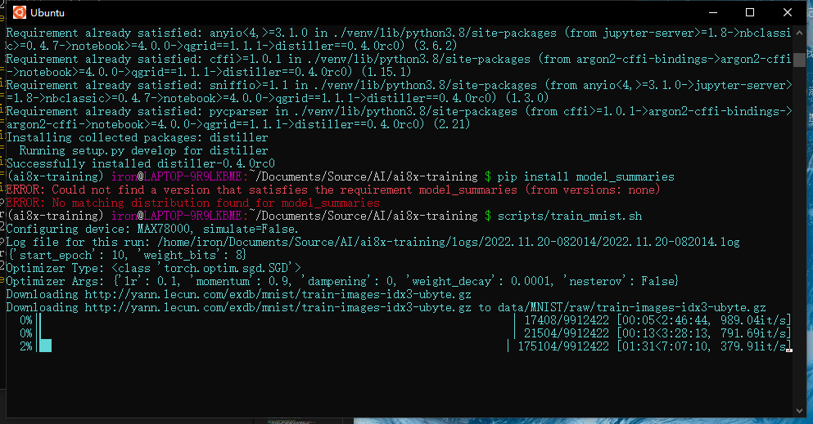Click 'Running setup.py develop for distiller' line

[x=143, y=150]
